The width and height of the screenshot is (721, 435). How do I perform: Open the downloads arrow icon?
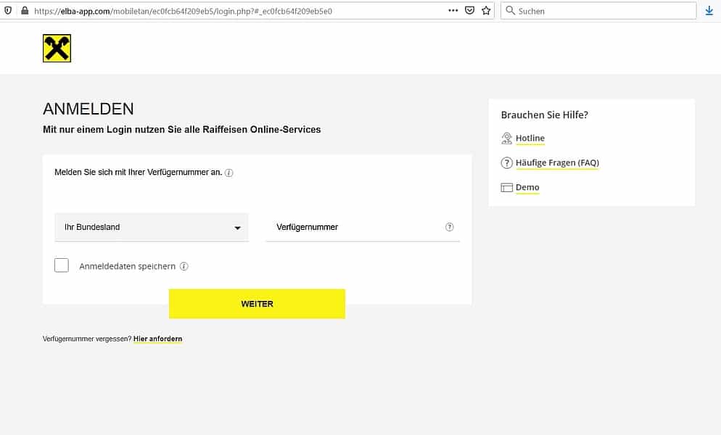click(709, 10)
